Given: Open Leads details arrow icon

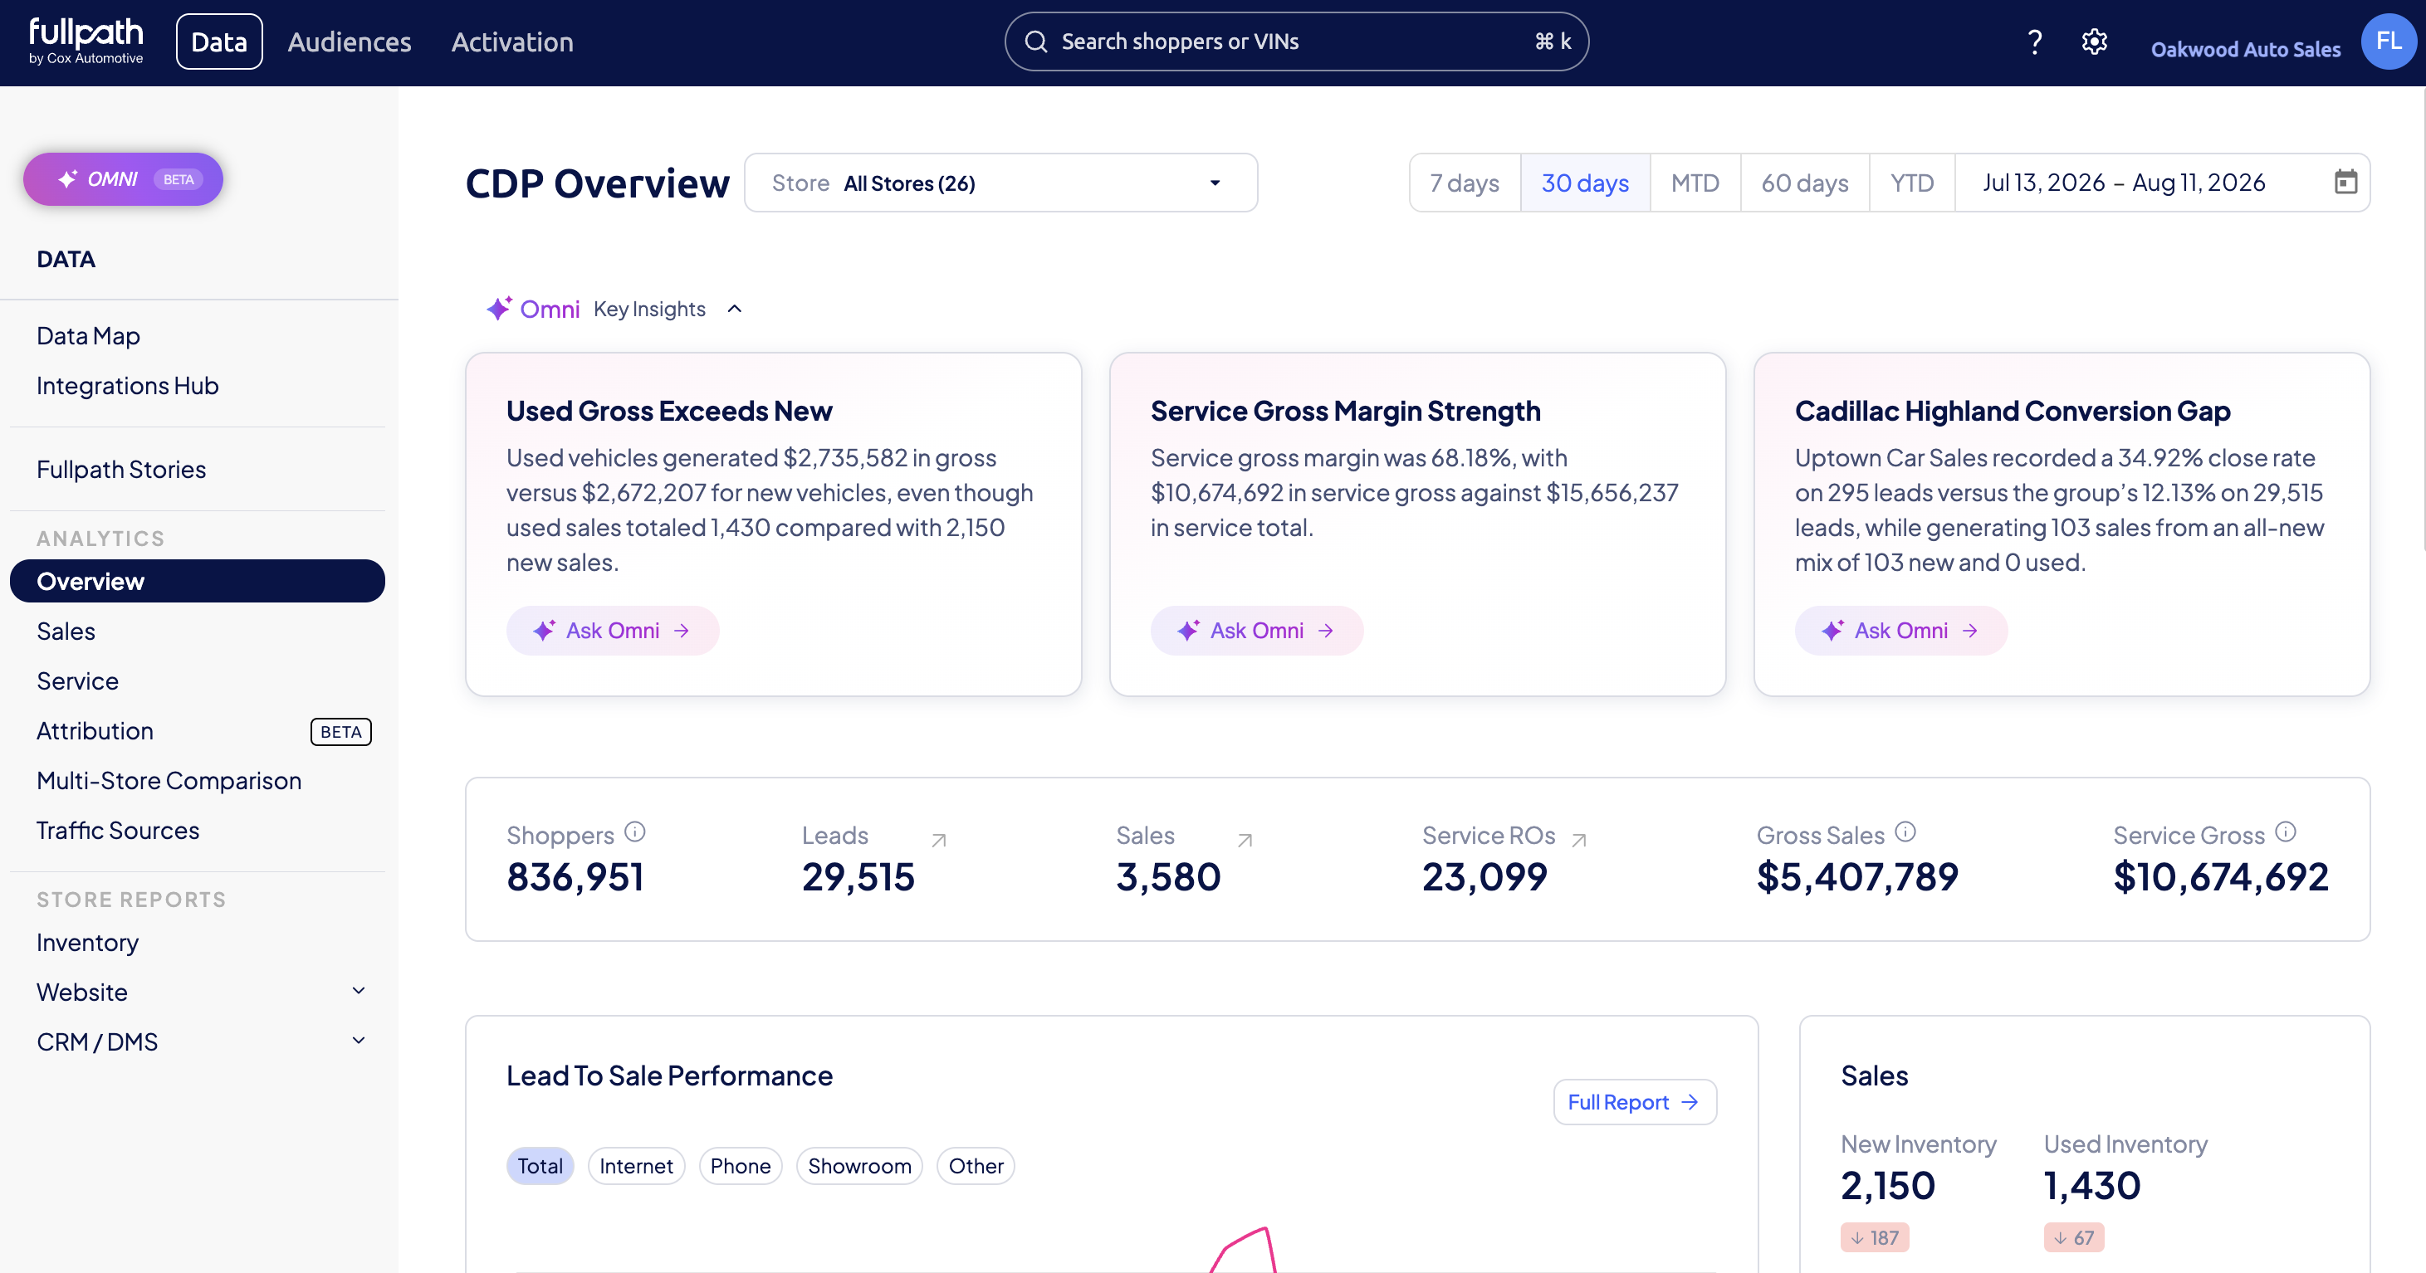Looking at the screenshot, I should click(939, 840).
